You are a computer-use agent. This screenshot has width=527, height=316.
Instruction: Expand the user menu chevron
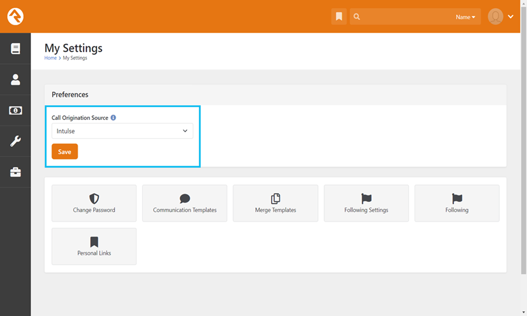tap(511, 16)
